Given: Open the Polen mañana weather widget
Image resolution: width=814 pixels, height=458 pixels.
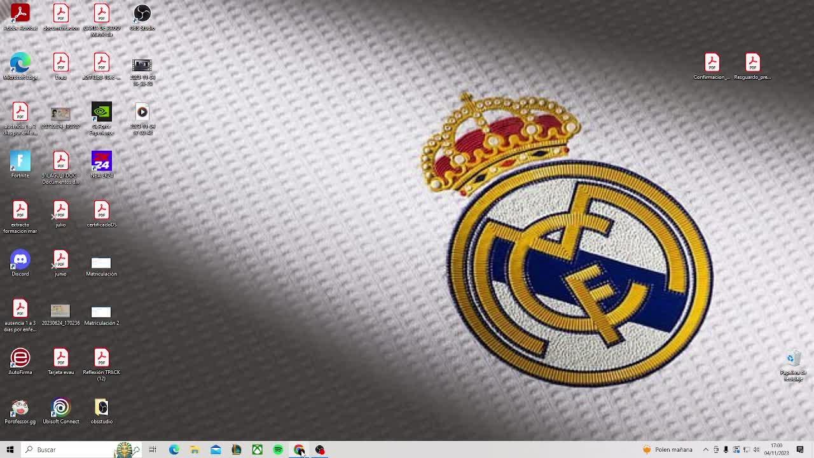Looking at the screenshot, I should pos(667,450).
